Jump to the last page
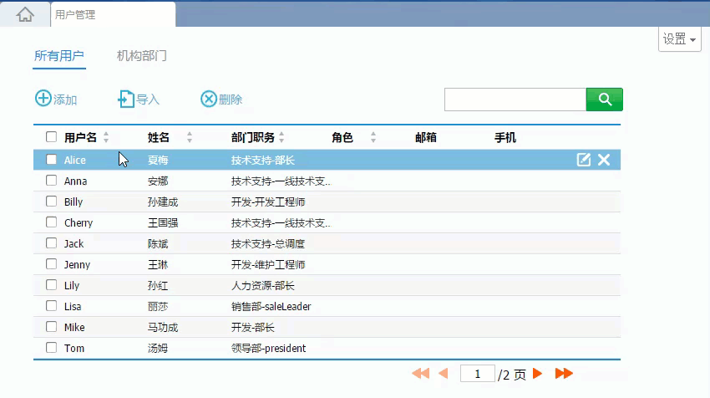The height and width of the screenshot is (398, 710). point(564,374)
